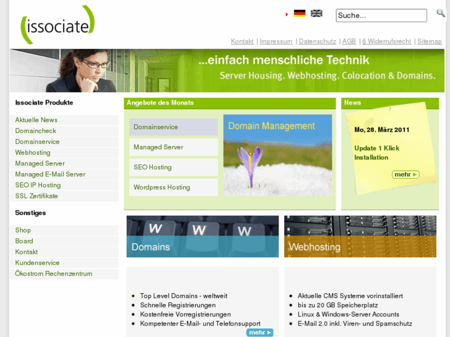Viewport: 450px width, 337px height.
Task: Select the Domainservice offer tab
Action: pyautogui.click(x=174, y=127)
